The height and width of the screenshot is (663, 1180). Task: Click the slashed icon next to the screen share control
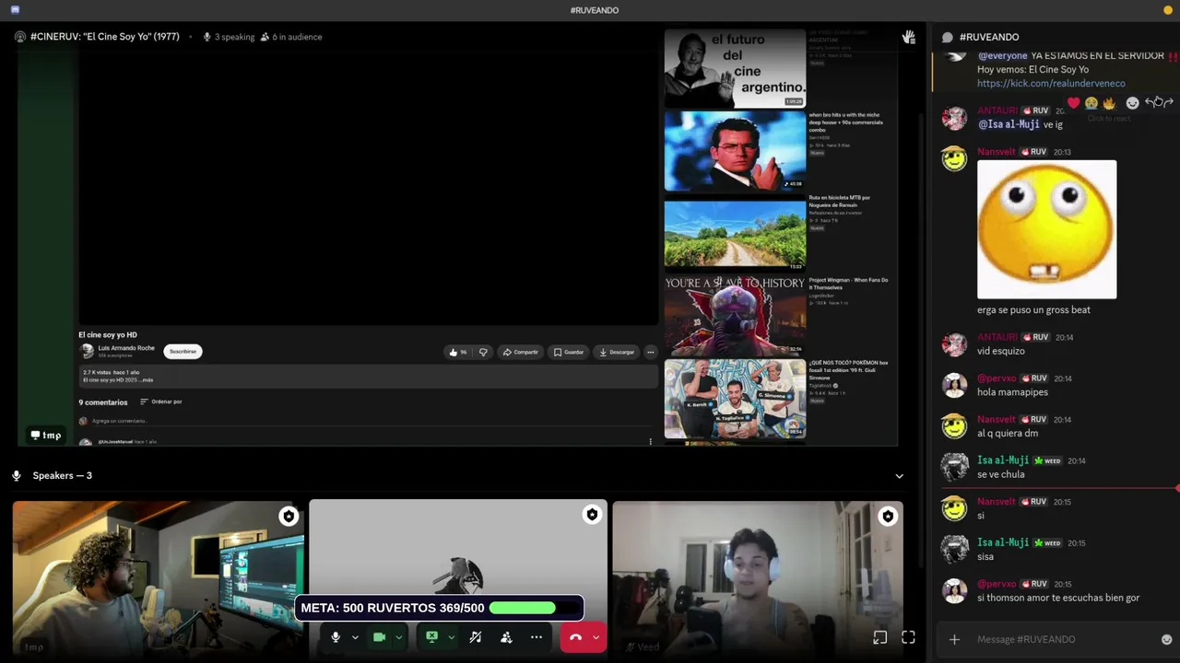tap(476, 637)
